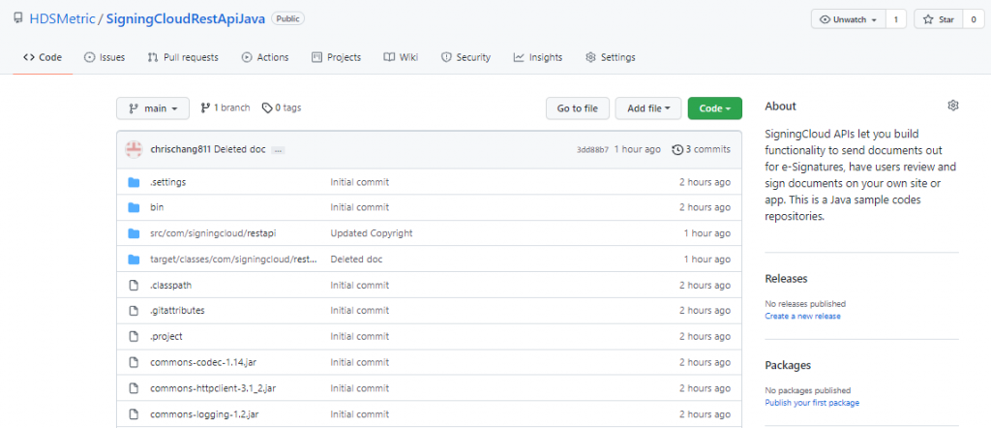The width and height of the screenshot is (991, 428).
Task: Switch to the Issues tab
Action: pos(105,57)
